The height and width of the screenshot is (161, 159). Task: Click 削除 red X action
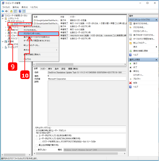[x=135, y=83]
